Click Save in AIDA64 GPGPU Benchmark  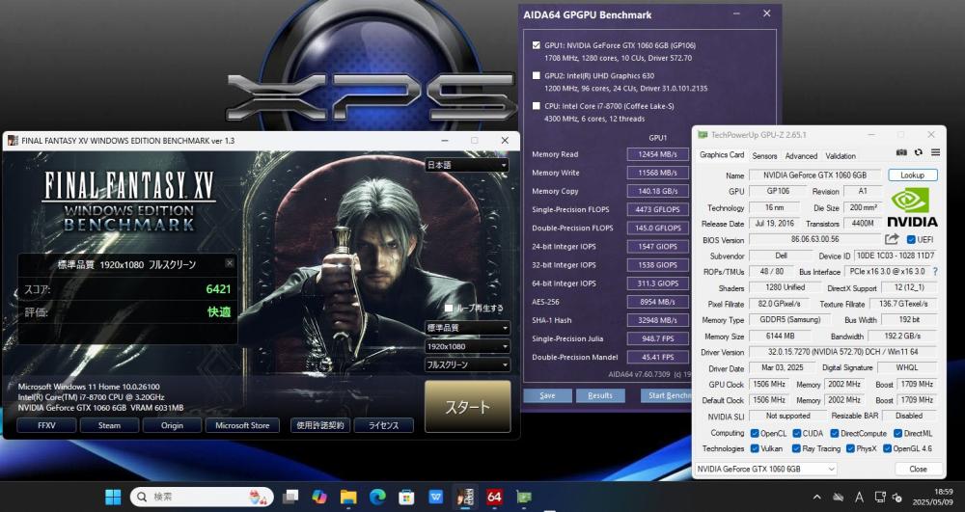coord(547,395)
